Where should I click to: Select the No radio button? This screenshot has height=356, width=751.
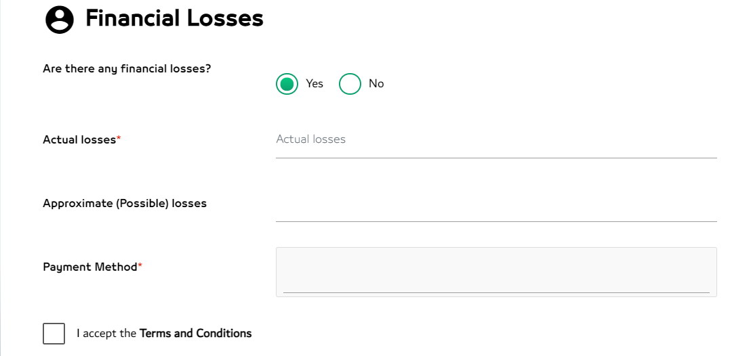(x=350, y=84)
